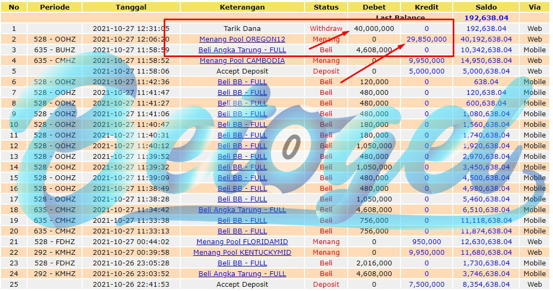Open the Beli BB - FULL link in row 12
Viewport: 553px width, 291px height.
(242, 146)
